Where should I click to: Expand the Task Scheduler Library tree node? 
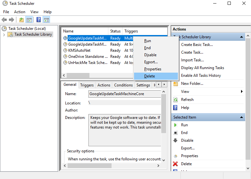coord(4,34)
